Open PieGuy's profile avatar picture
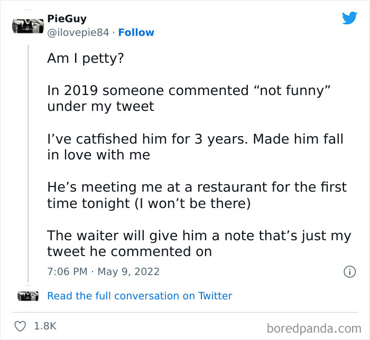The image size is (370, 340). (26, 26)
